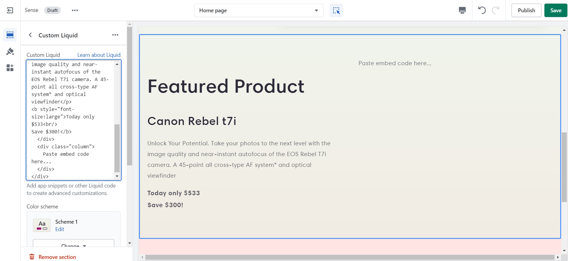The width and height of the screenshot is (568, 261).
Task: Click the Draft status badge
Action: point(52,10)
